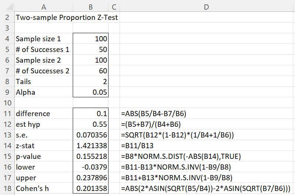Select row 18 header
The image size is (295, 195).
tap(7, 188)
